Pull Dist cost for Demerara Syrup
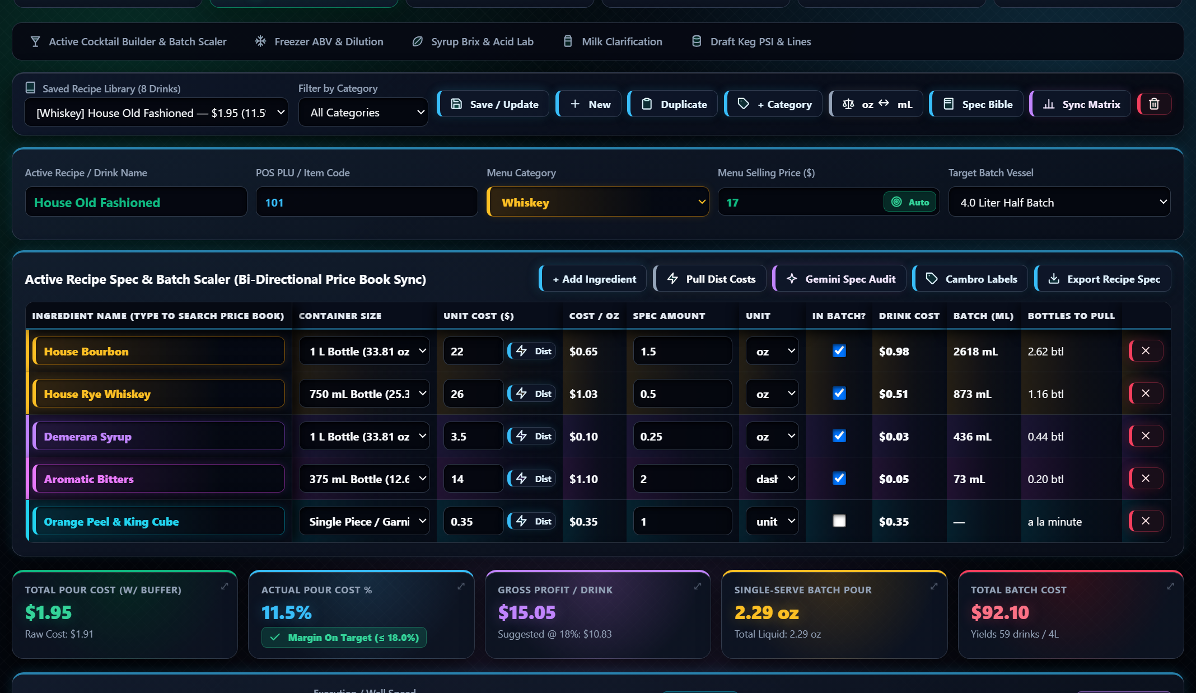1196x693 pixels. click(532, 436)
